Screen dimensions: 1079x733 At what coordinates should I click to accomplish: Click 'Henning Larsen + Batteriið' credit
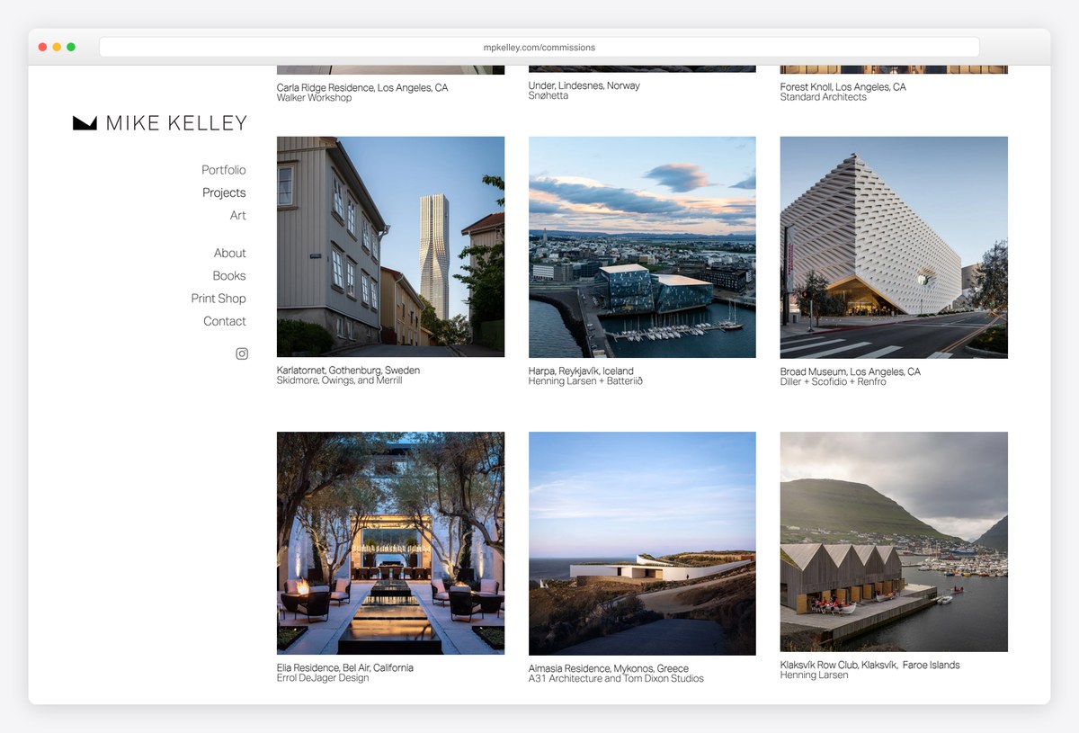(x=585, y=381)
